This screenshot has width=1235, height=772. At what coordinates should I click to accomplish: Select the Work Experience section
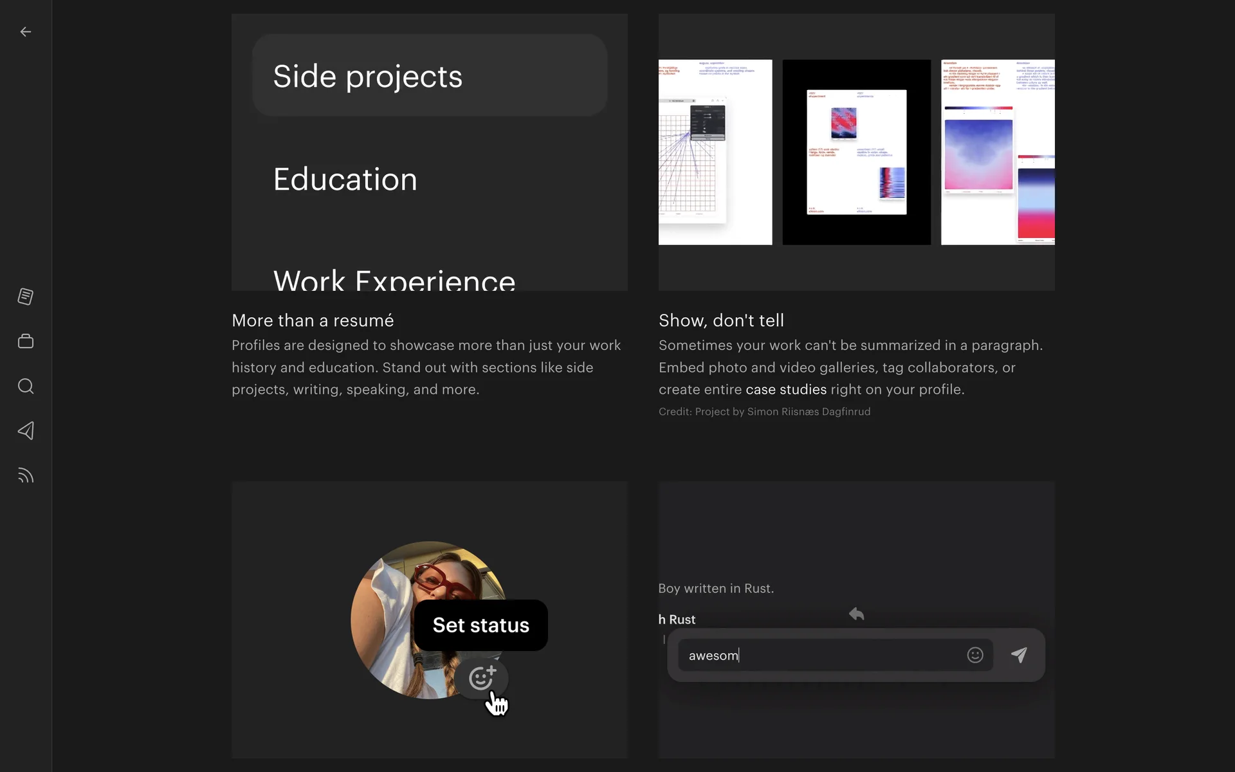pyautogui.click(x=394, y=280)
